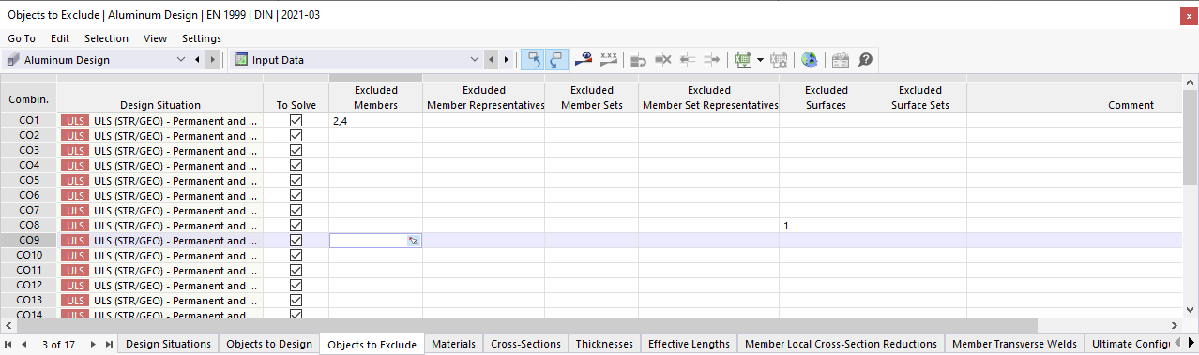Click the move left arrow table icon
Screen dimensions: 1199x355
tap(687, 60)
